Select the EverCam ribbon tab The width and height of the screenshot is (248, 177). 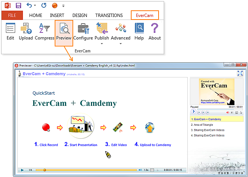[x=145, y=15]
